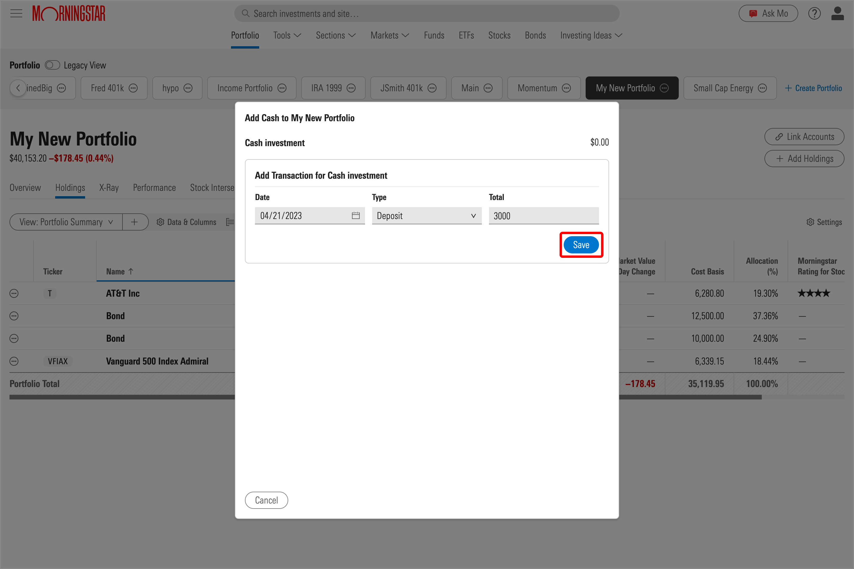Expand the Type Deposit dropdown

click(427, 215)
